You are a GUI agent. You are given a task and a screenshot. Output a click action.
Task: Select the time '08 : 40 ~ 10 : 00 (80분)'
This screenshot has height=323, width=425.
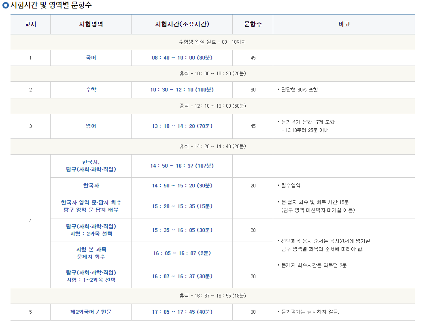coord(182,58)
